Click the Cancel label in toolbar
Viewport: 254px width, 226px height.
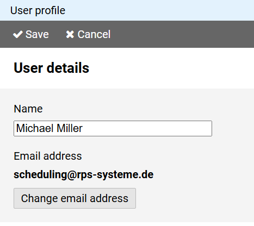tap(94, 34)
